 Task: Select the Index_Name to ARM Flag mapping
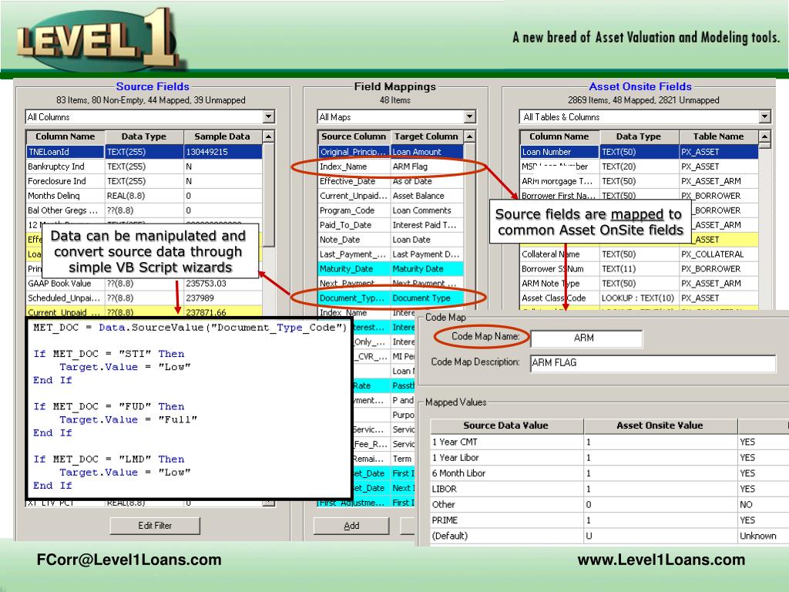(x=391, y=166)
